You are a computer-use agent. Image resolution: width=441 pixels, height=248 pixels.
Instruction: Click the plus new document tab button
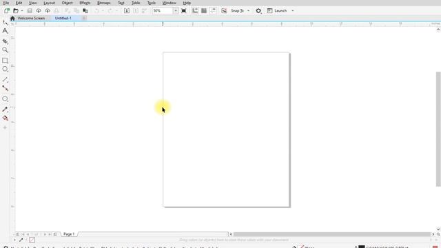84,19
